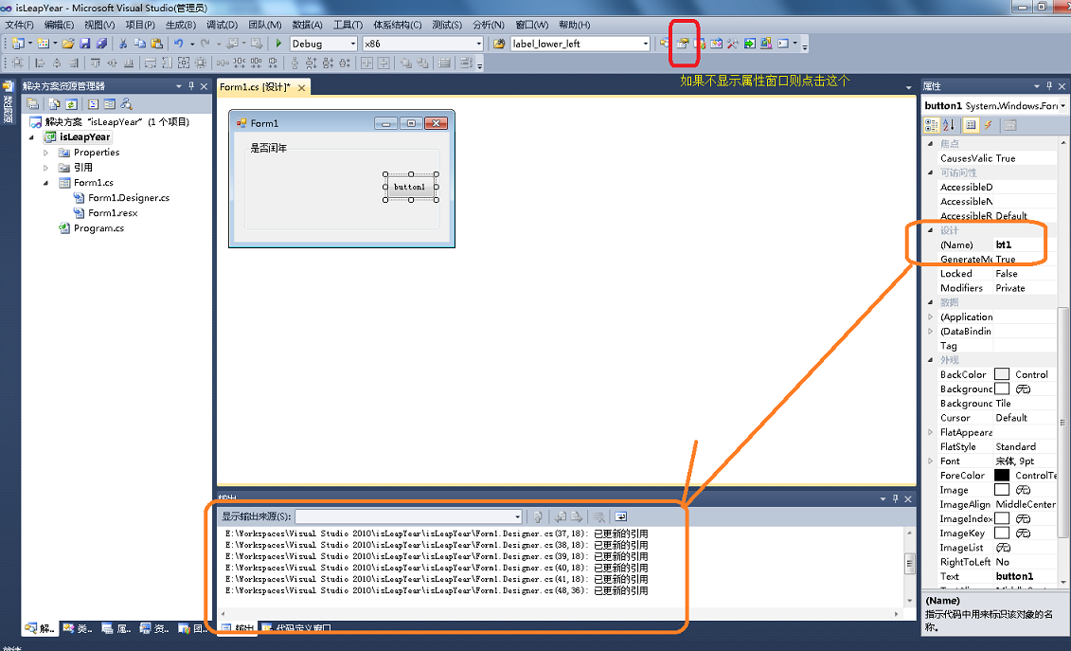Screen dimensions: 1071x651
Task: Click the New Project toolbar icon
Action: coord(18,43)
